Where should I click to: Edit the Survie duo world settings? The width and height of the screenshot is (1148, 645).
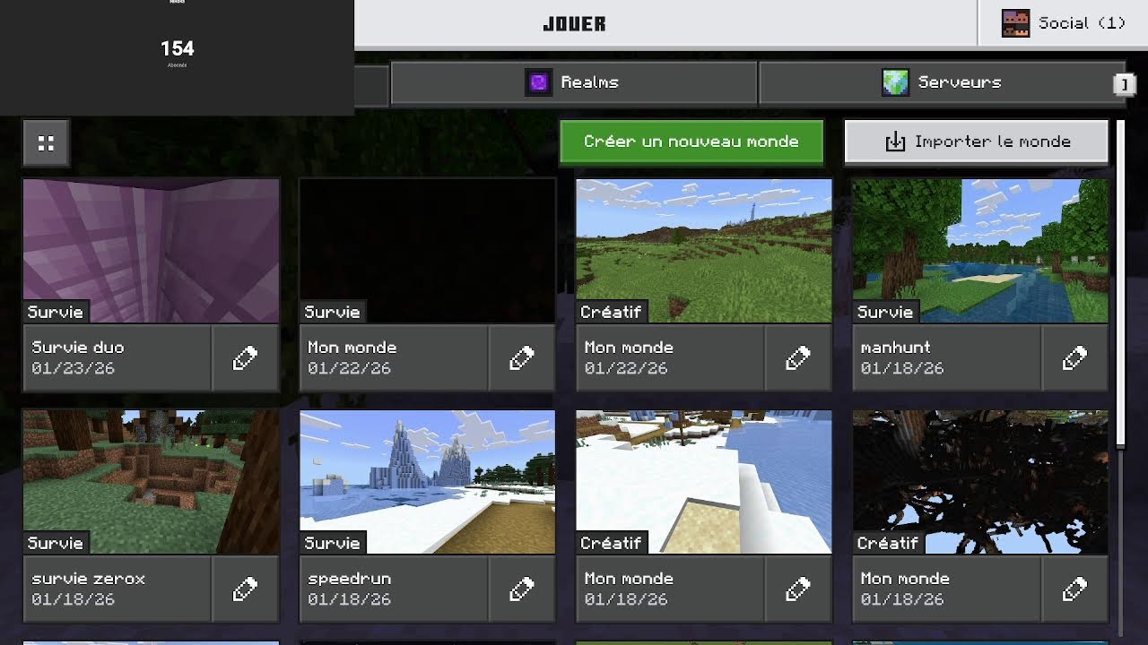(x=246, y=358)
